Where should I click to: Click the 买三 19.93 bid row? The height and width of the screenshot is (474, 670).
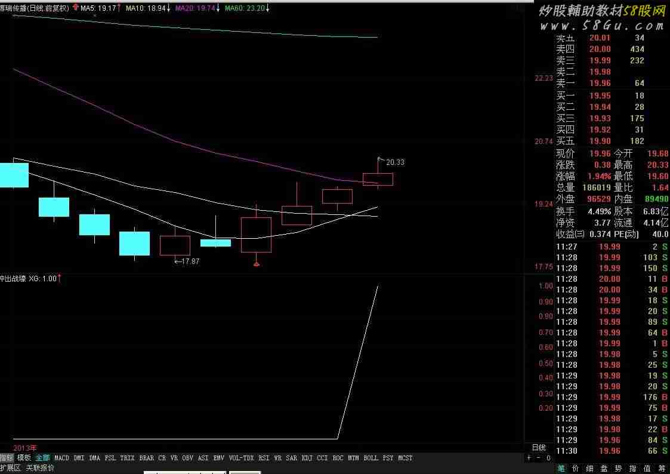click(x=600, y=118)
